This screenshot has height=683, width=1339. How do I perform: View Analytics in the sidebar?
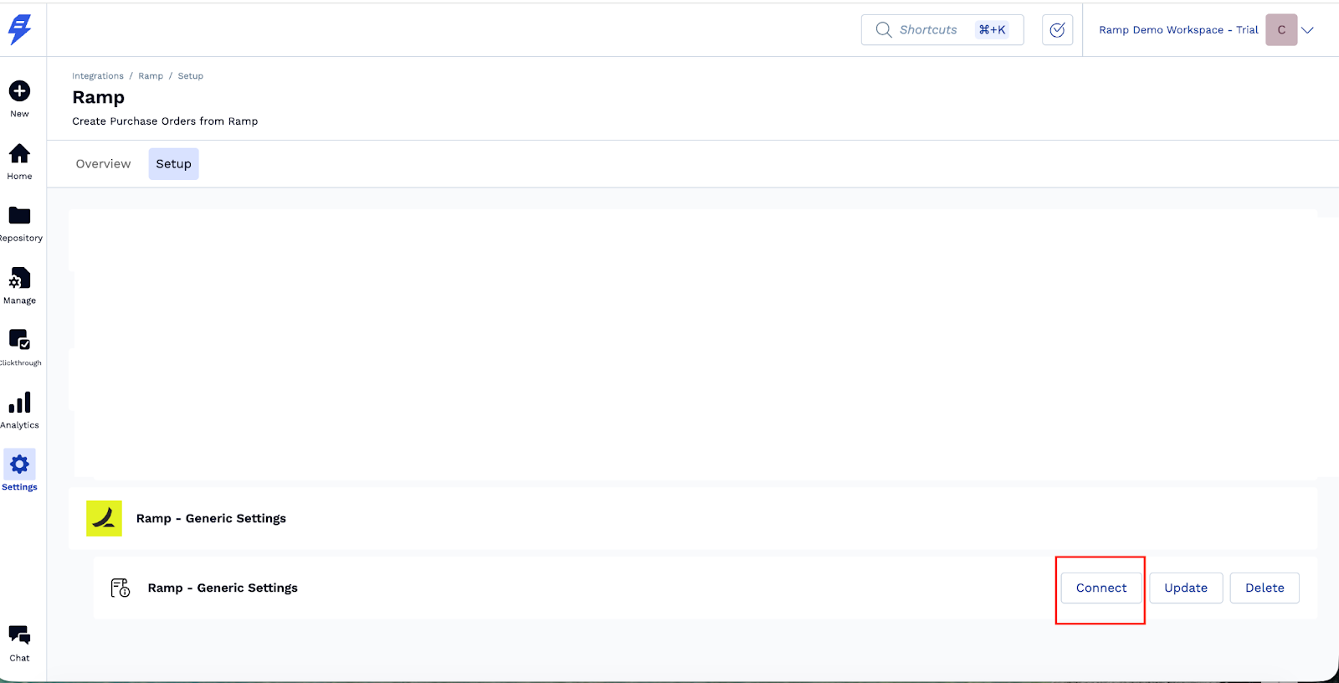point(19,410)
